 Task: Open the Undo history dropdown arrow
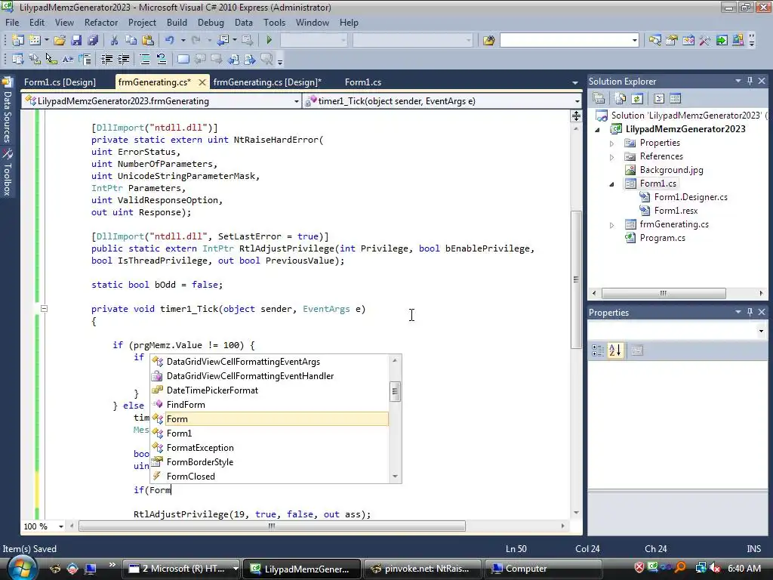pos(183,40)
